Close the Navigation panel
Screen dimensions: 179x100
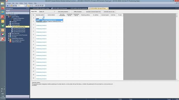coord(29,8)
